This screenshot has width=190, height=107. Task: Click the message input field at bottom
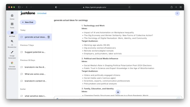click(118, 98)
